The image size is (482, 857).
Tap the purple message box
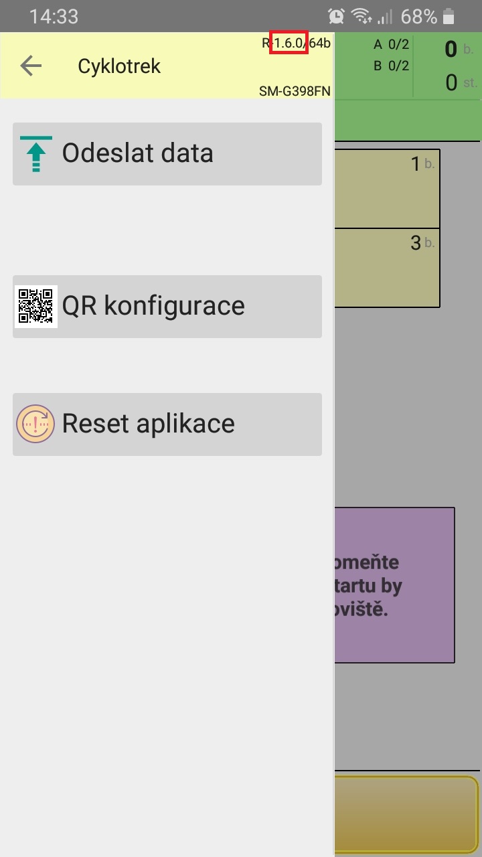[394, 585]
